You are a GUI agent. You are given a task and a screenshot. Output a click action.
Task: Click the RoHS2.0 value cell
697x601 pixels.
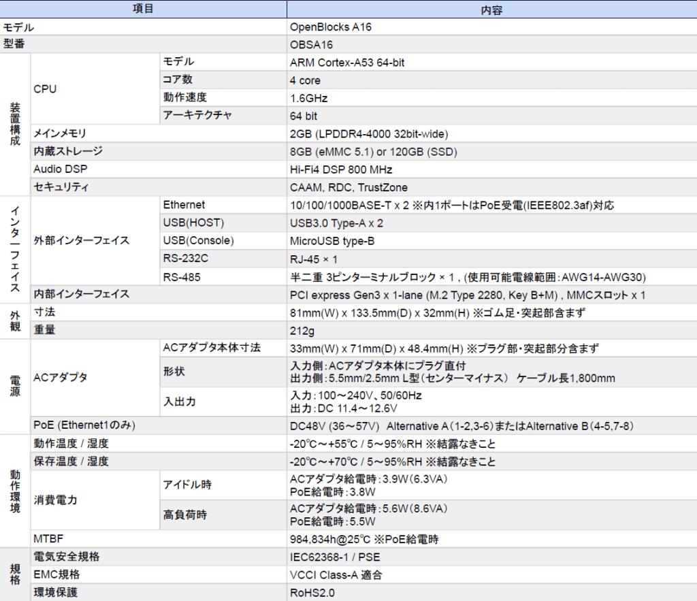[313, 592]
